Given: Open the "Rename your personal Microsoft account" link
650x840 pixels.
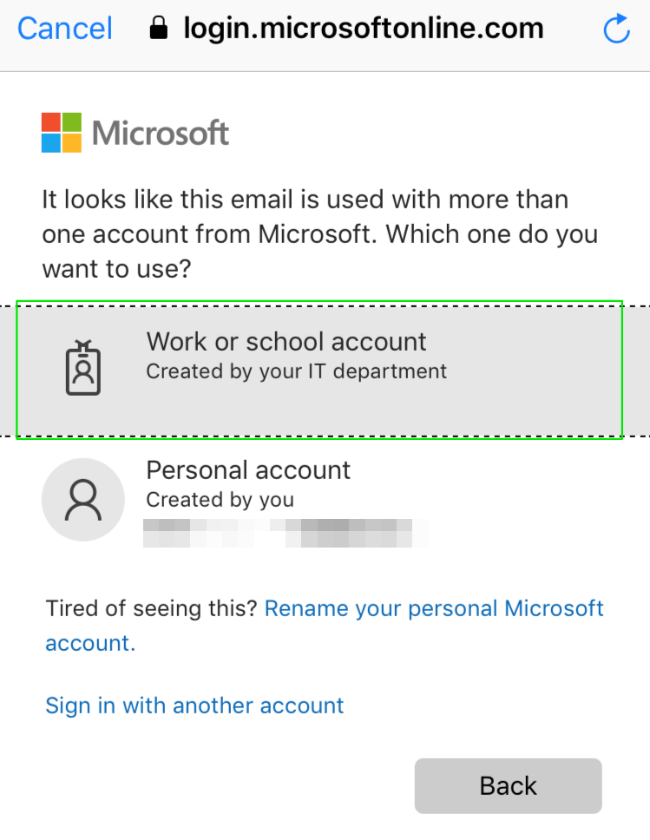Looking at the screenshot, I should point(433,608).
